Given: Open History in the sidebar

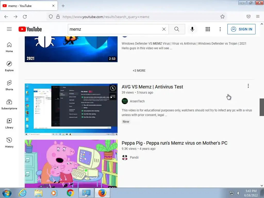Looking at the screenshot, I should tap(9, 143).
